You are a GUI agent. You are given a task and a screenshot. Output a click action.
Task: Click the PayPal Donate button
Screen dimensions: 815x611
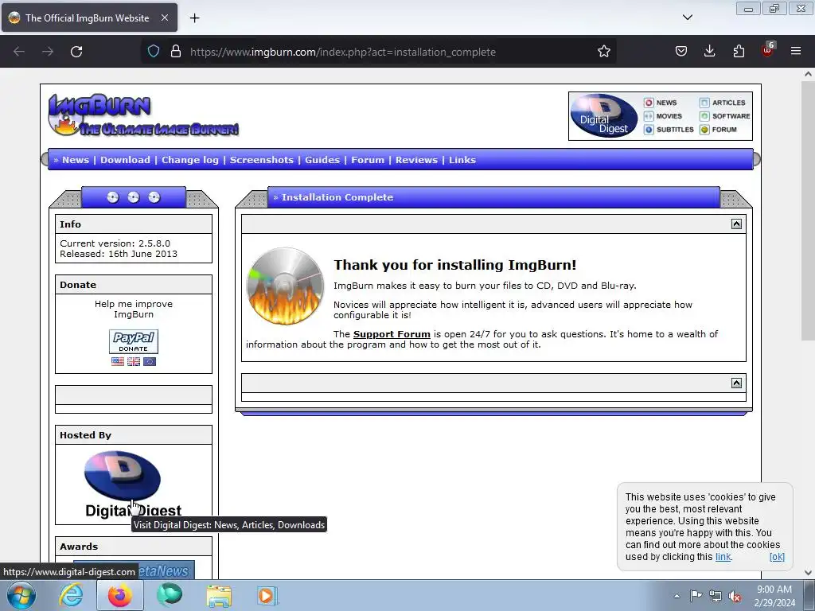[134, 341]
